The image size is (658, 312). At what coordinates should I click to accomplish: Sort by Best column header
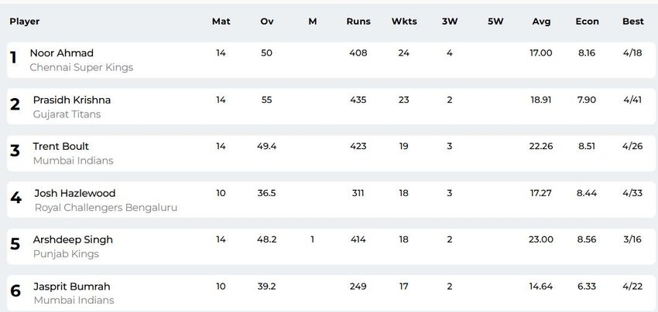632,22
